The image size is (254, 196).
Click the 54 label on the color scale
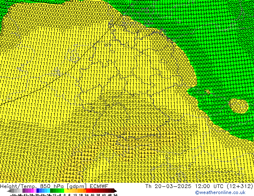(115, 195)
